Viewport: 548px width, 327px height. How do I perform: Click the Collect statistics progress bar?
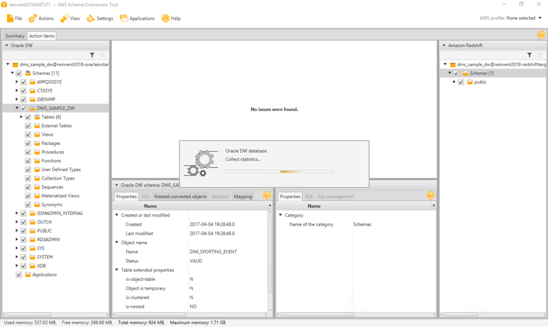point(279,172)
